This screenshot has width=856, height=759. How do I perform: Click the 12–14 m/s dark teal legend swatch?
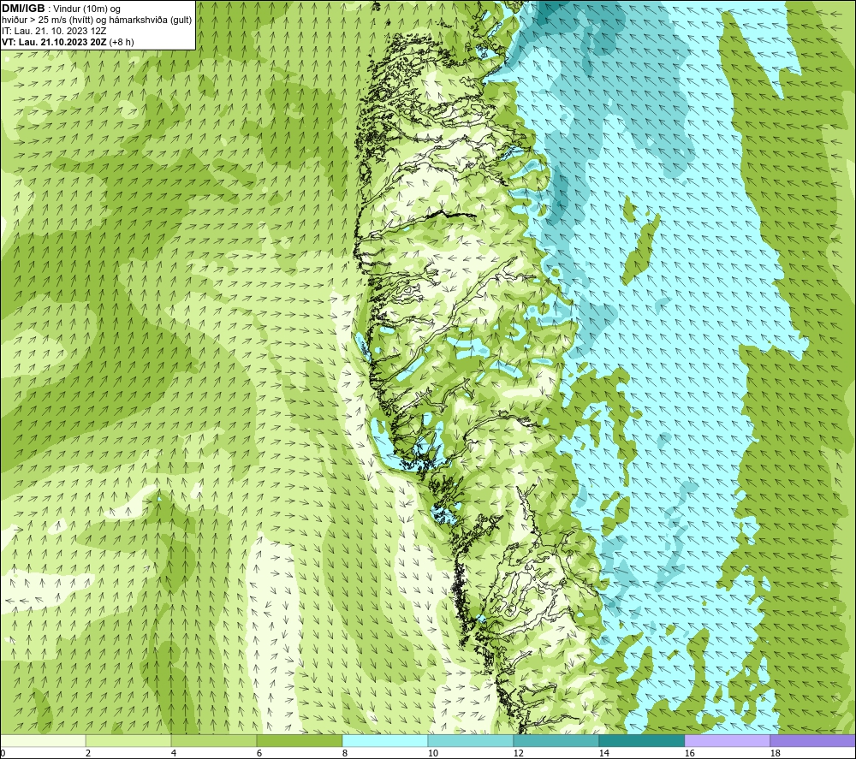click(556, 740)
